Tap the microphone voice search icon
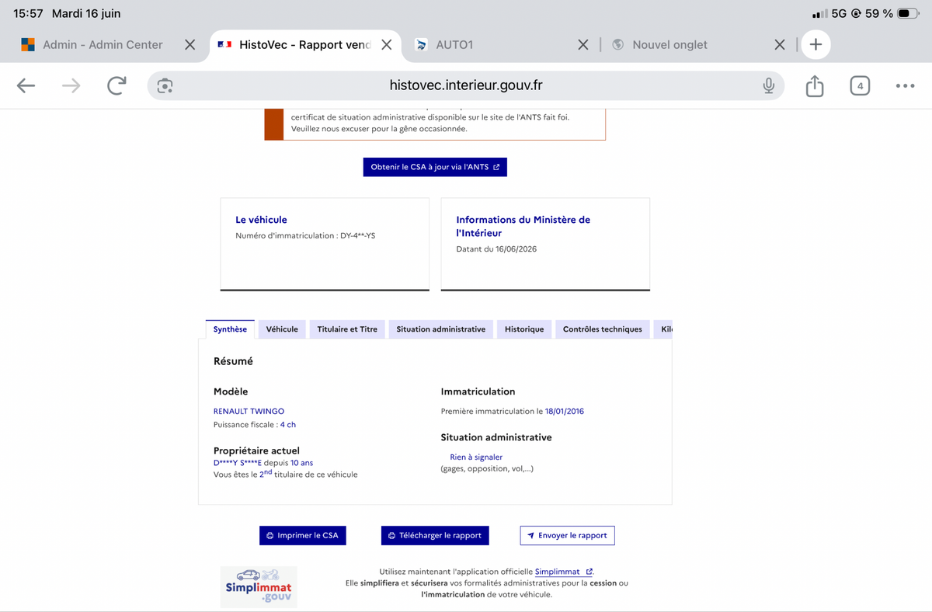This screenshot has height=612, width=932. [768, 86]
